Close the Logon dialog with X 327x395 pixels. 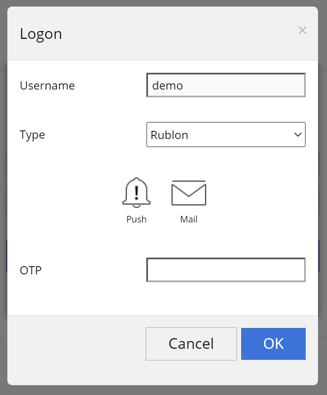click(302, 30)
